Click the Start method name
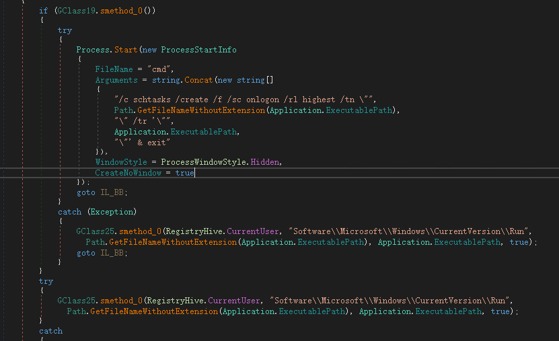559x341 pixels. [126, 50]
